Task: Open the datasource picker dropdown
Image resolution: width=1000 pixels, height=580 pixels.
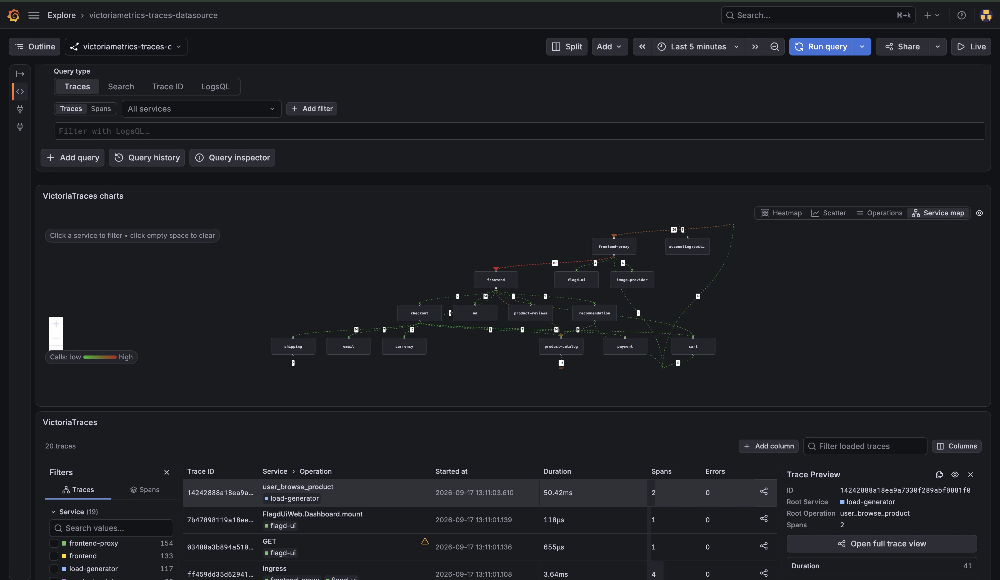Action: [126, 46]
